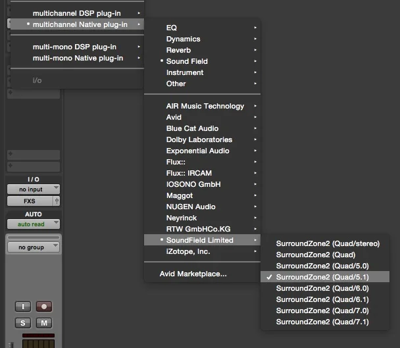Expand the Flux:: submenu
This screenshot has height=348, width=400.
[x=202, y=162]
